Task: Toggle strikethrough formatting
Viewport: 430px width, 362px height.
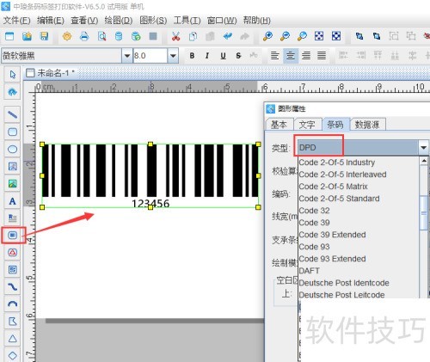Action: 238,56
